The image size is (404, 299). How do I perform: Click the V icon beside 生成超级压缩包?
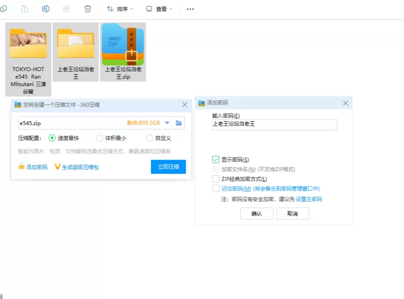click(x=57, y=167)
